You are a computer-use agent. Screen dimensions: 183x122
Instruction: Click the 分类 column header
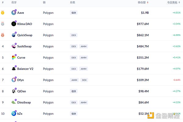click(73, 2)
